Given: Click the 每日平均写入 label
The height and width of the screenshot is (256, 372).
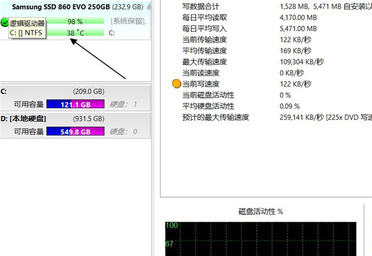Looking at the screenshot, I should (205, 28).
